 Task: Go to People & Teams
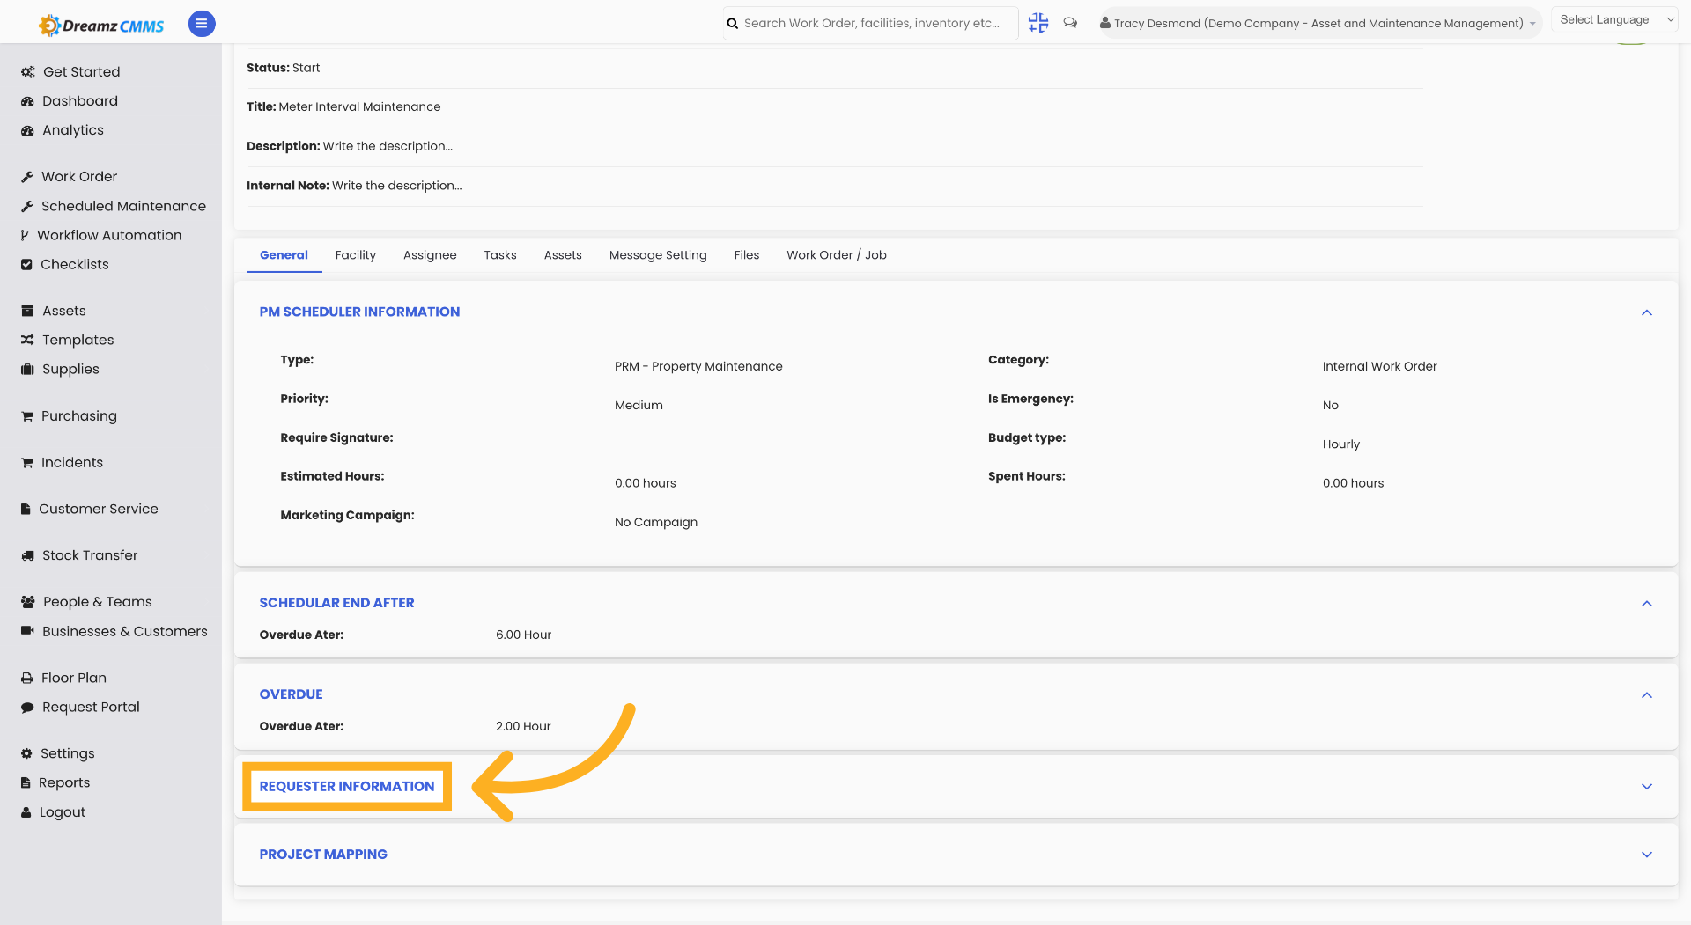point(97,602)
